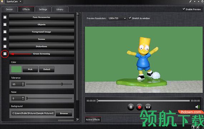
Task: Enable the Objects effect checkbox
Action: point(5,24)
